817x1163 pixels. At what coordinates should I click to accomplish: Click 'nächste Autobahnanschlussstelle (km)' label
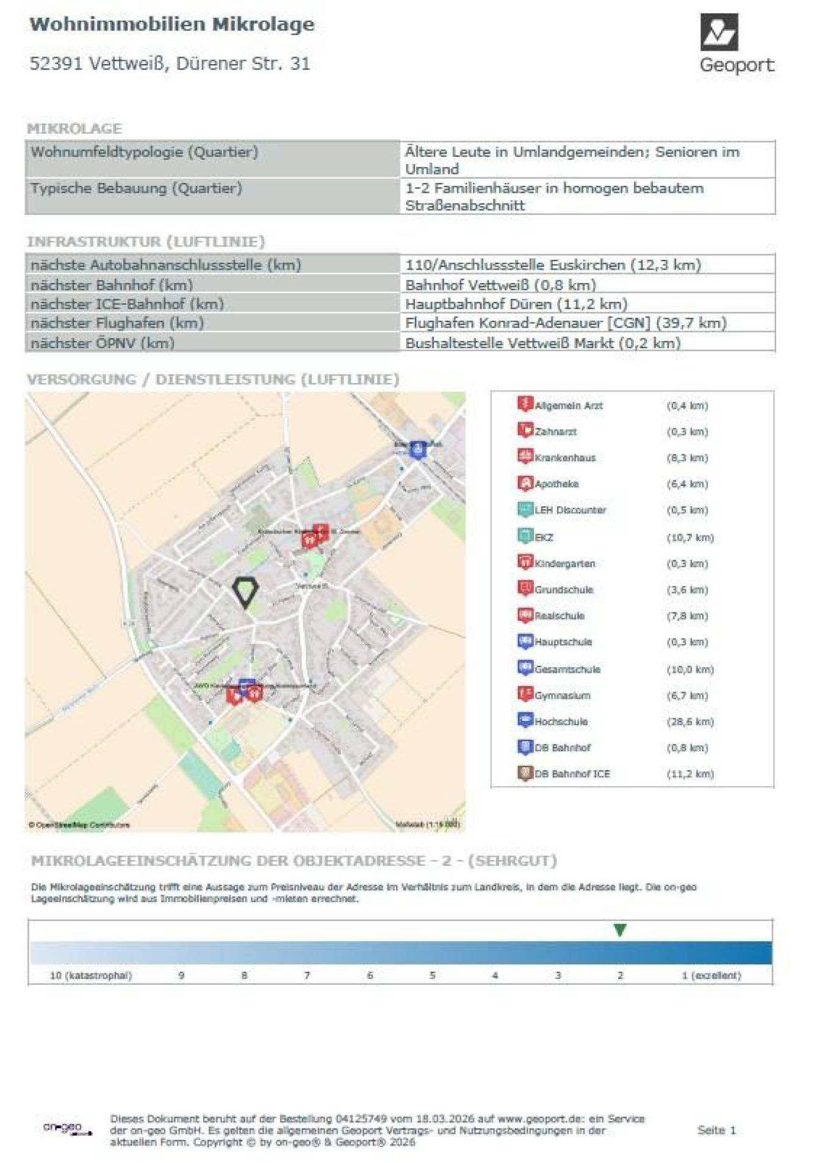[166, 265]
